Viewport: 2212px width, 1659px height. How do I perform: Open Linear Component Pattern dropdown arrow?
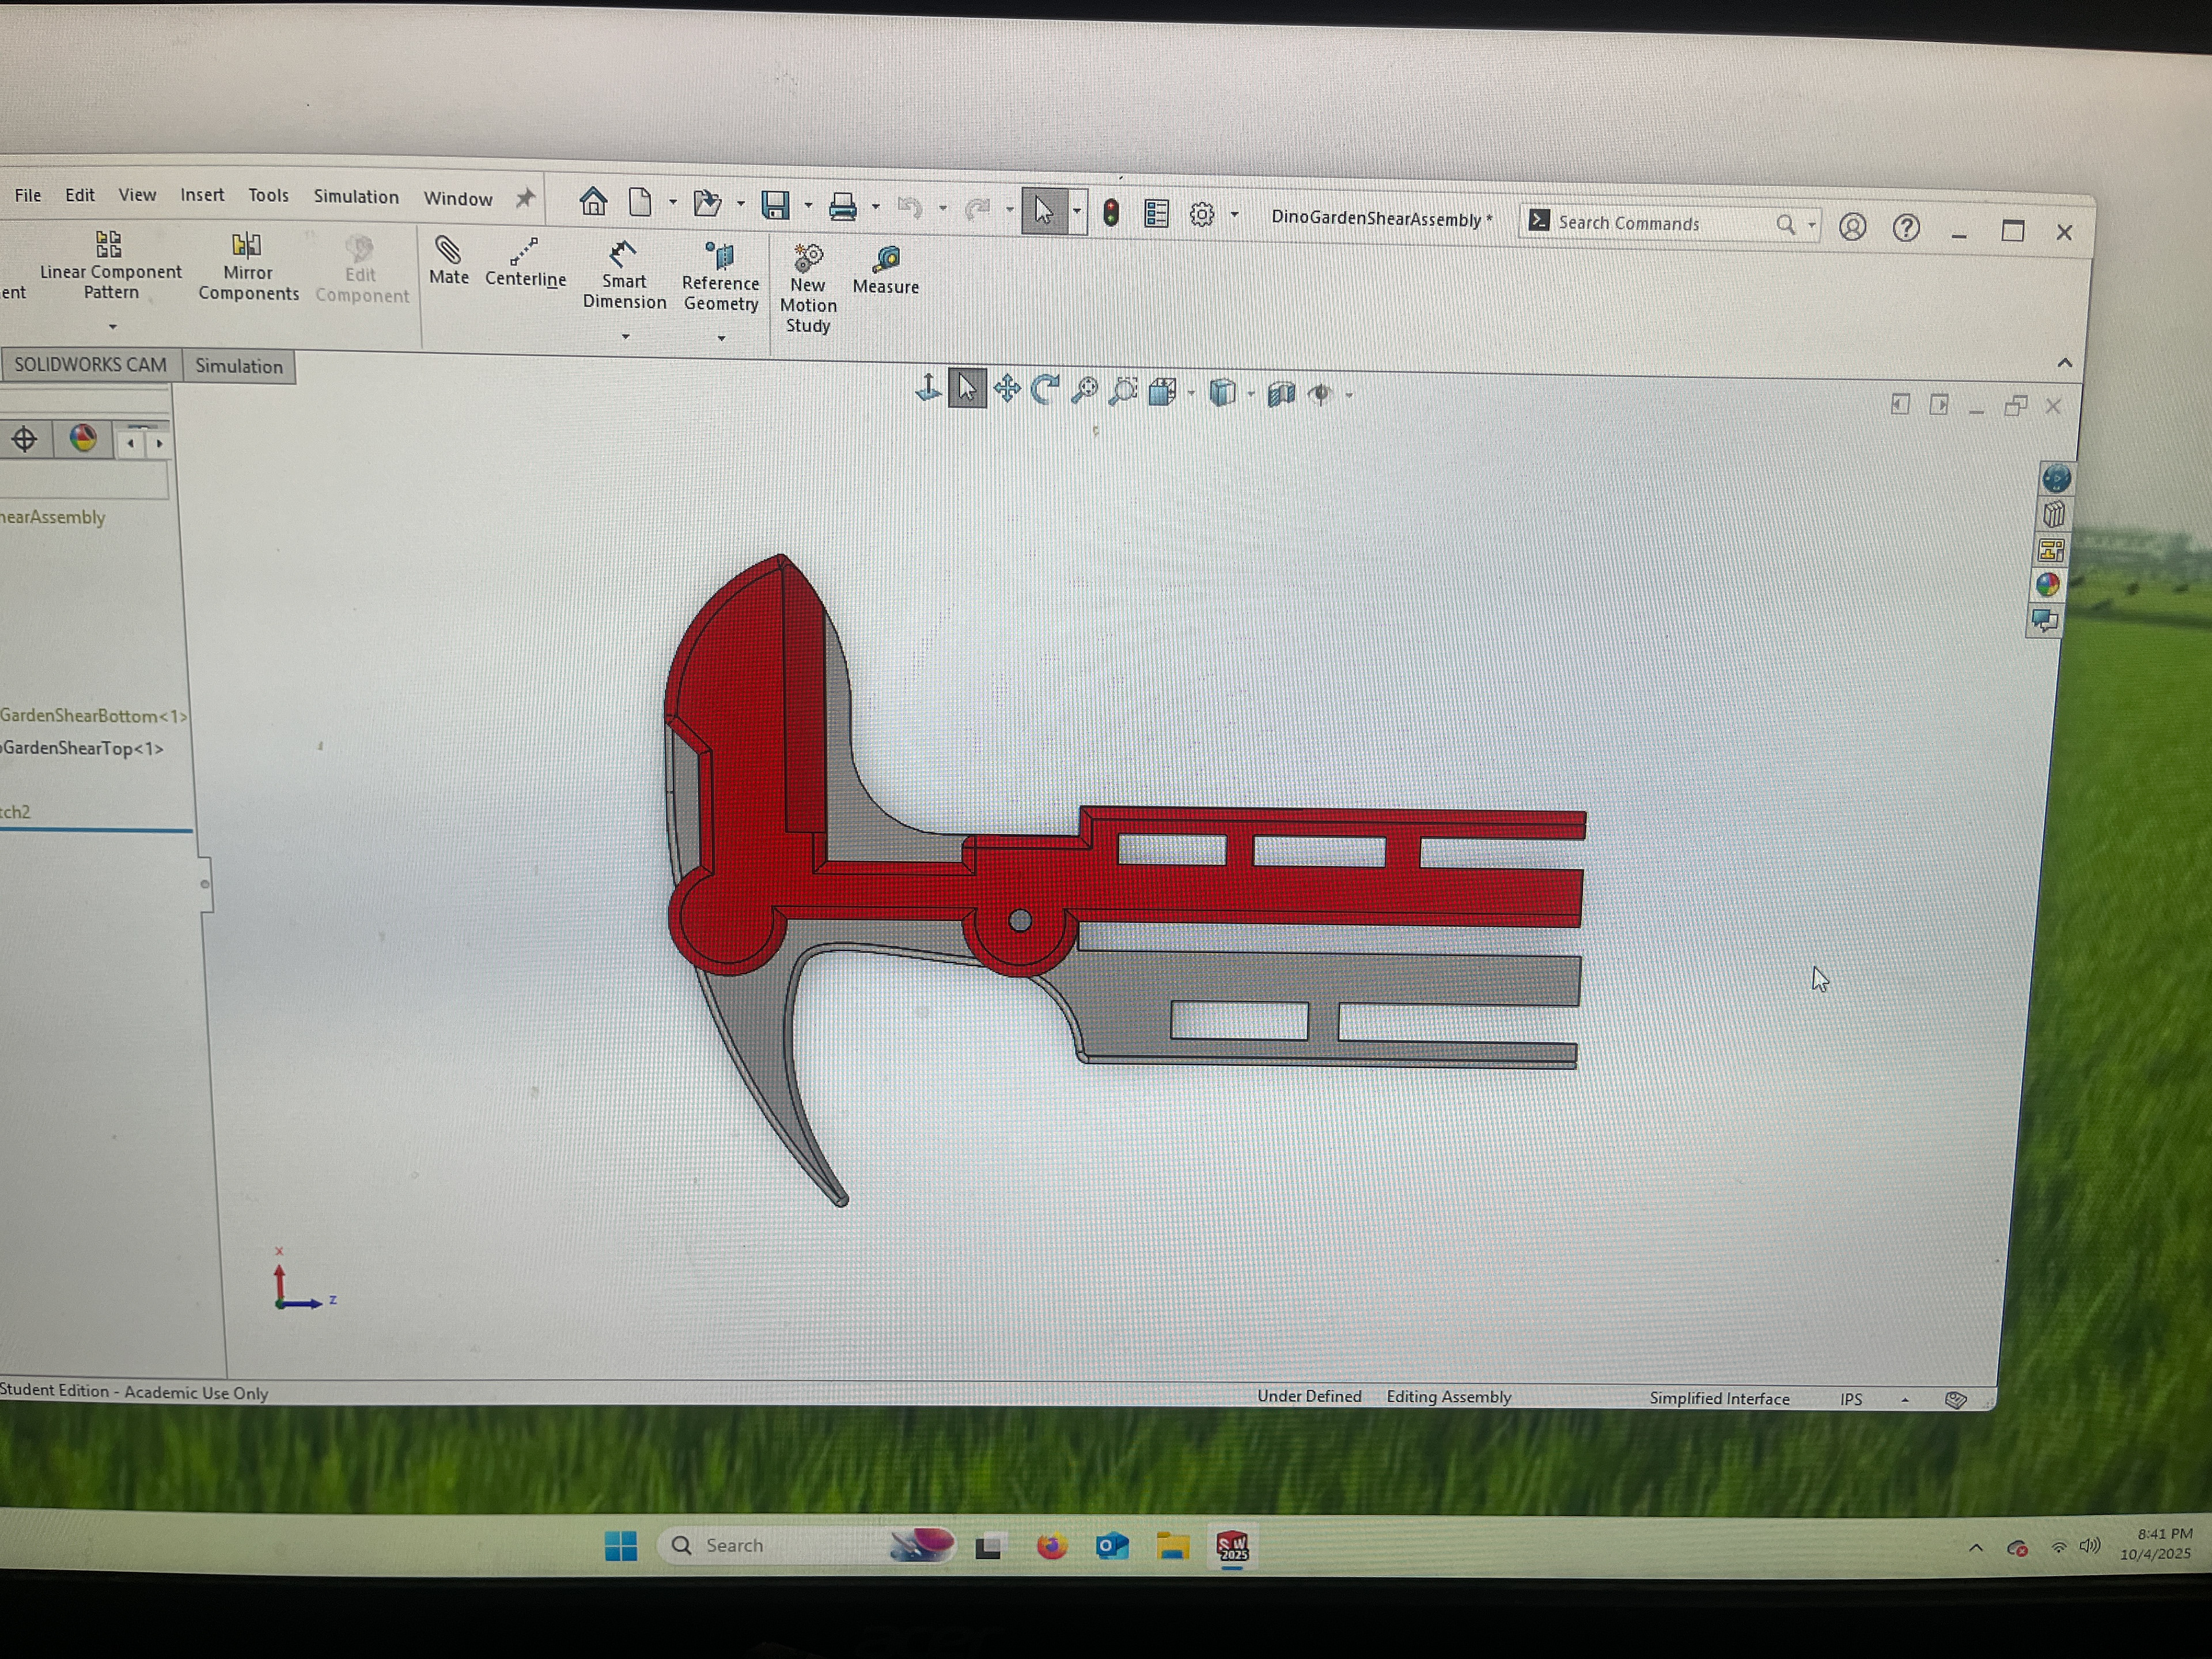click(112, 327)
